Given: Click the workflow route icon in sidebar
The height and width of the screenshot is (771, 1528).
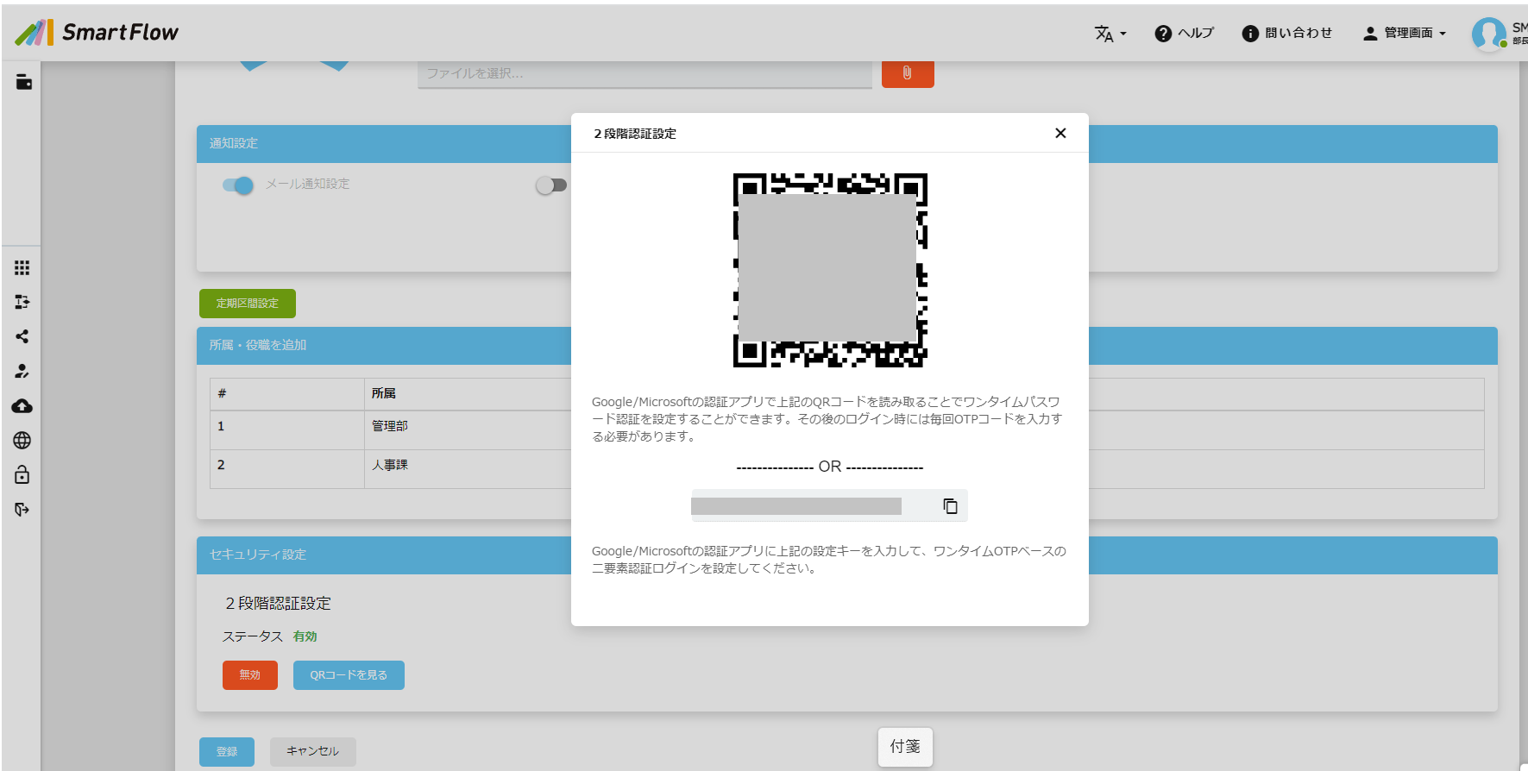Looking at the screenshot, I should pos(22,302).
